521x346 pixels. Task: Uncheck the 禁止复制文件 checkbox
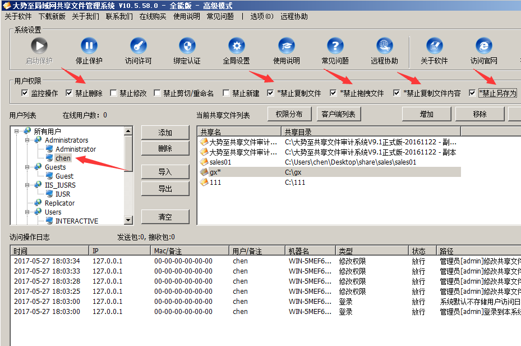tap(271, 93)
